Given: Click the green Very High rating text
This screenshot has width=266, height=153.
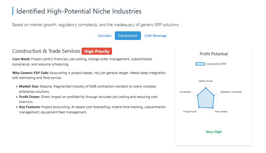Looking at the screenshot, I should (214, 132).
